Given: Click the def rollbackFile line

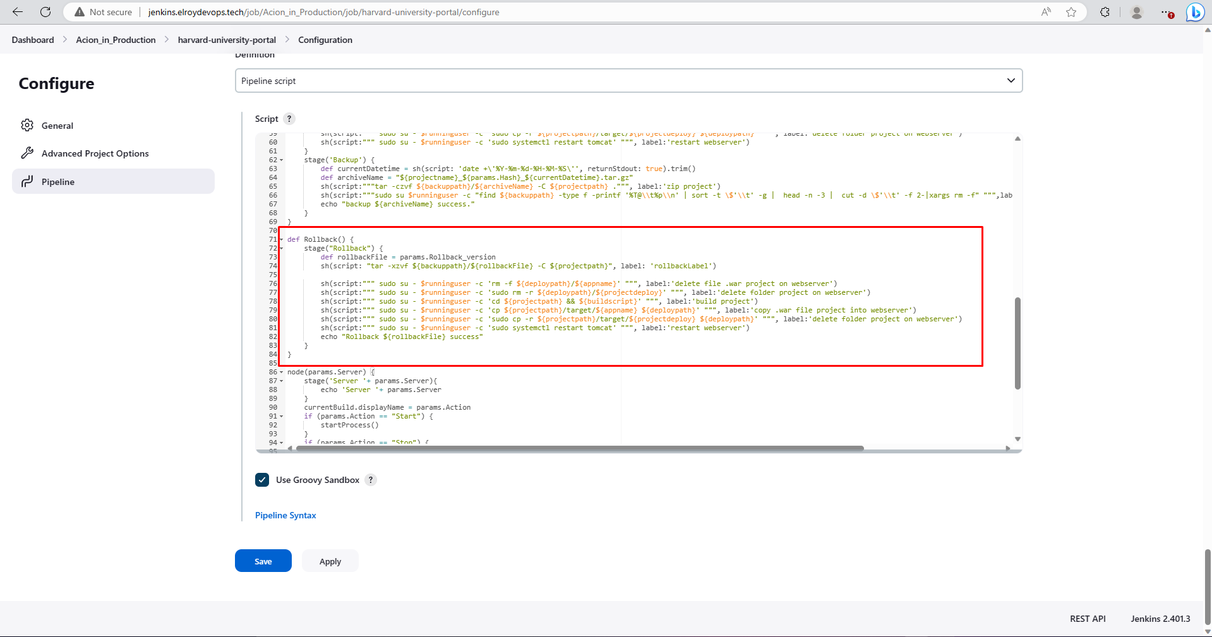Looking at the screenshot, I should 407,258.
